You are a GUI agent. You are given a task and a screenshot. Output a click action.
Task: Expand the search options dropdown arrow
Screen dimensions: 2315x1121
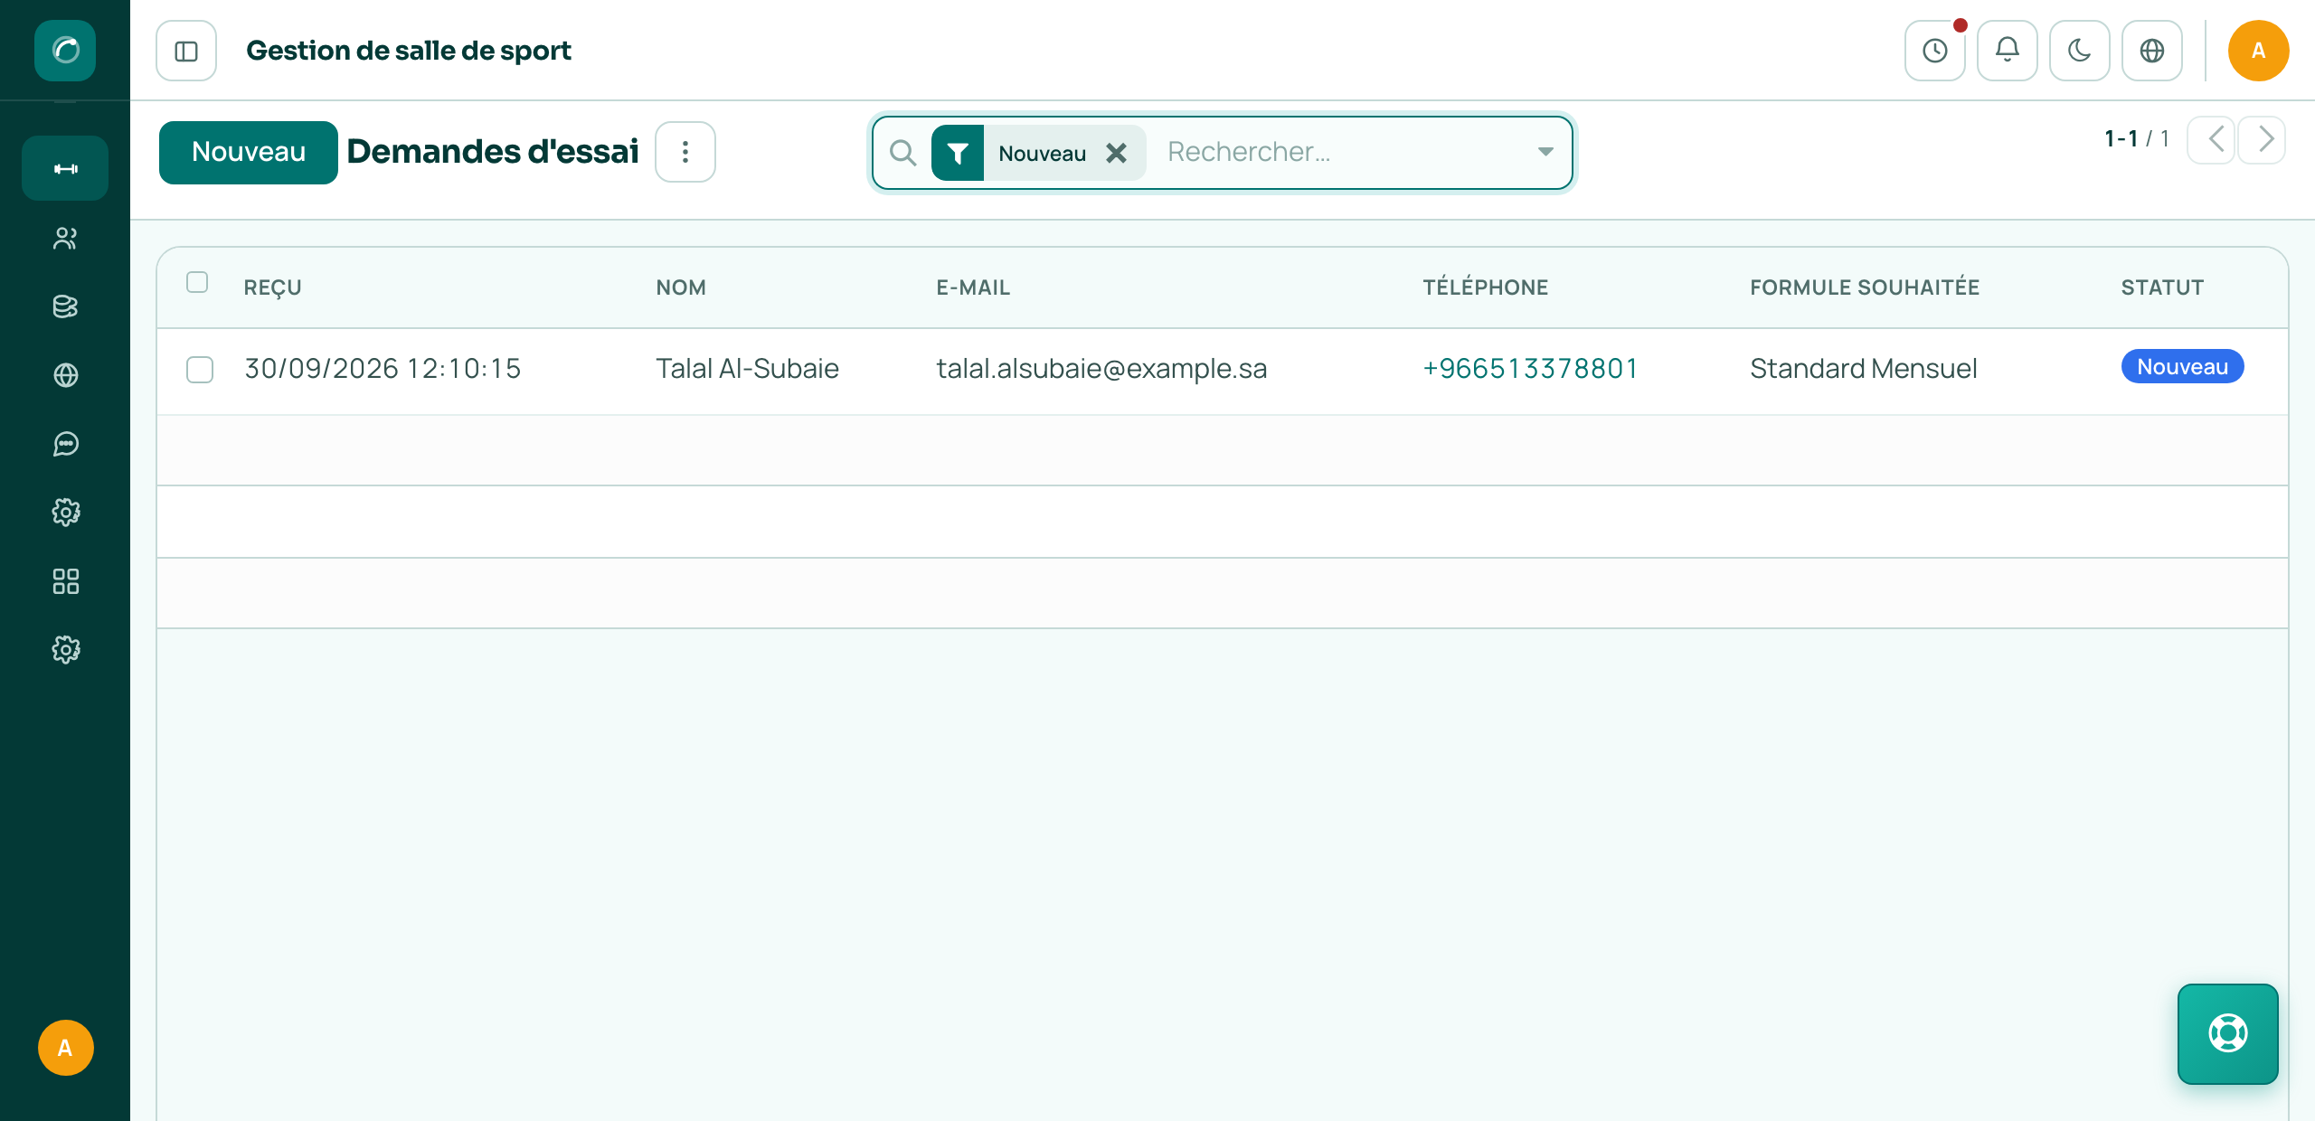tap(1545, 152)
